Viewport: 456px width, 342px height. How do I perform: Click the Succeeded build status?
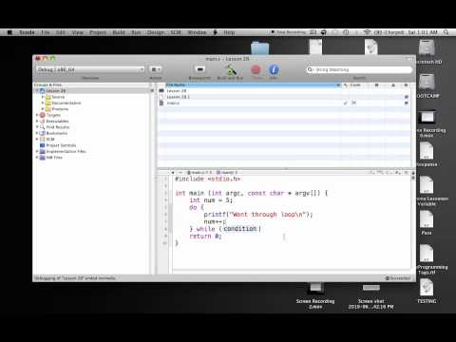(398, 278)
